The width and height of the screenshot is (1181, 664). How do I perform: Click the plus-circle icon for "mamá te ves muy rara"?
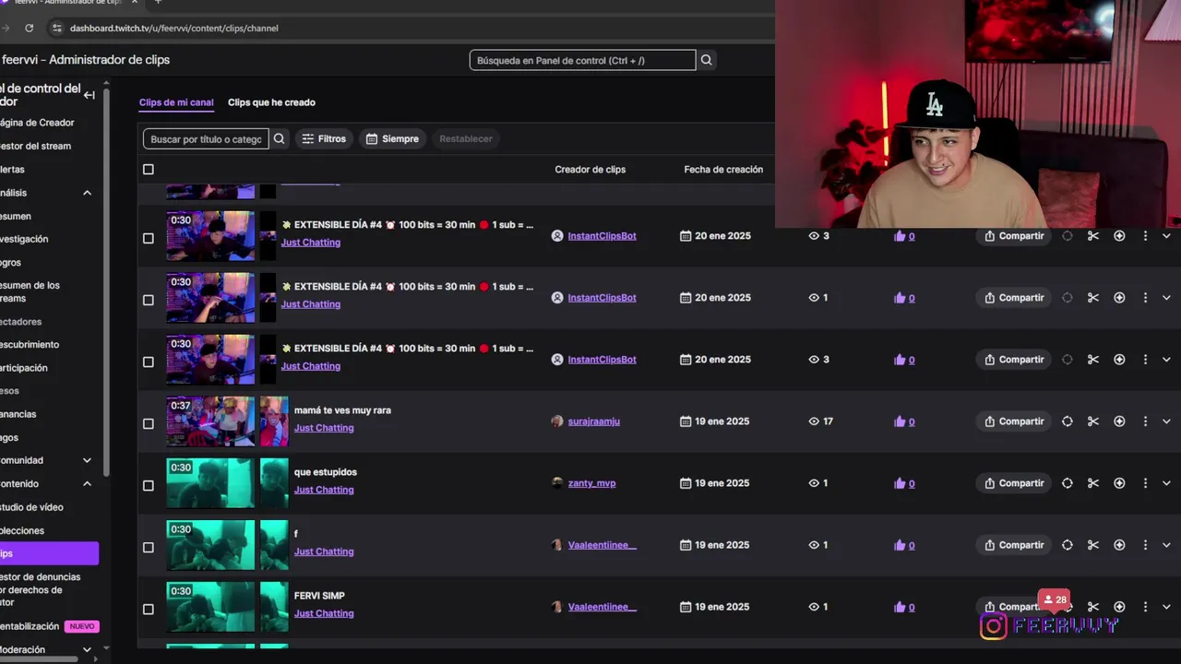click(x=1119, y=421)
